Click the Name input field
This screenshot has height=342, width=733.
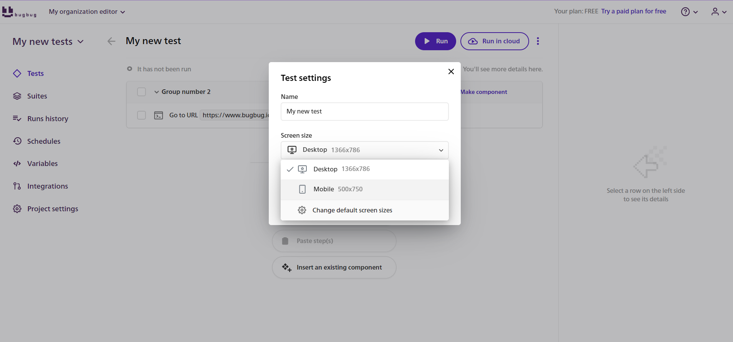tap(364, 112)
